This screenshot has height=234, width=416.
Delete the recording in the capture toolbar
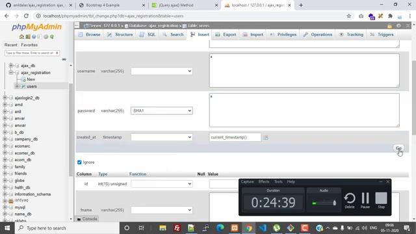click(x=350, y=200)
